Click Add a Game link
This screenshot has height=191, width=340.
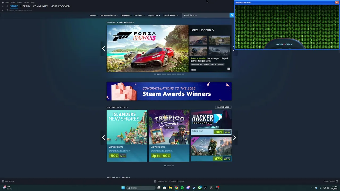coord(10,181)
